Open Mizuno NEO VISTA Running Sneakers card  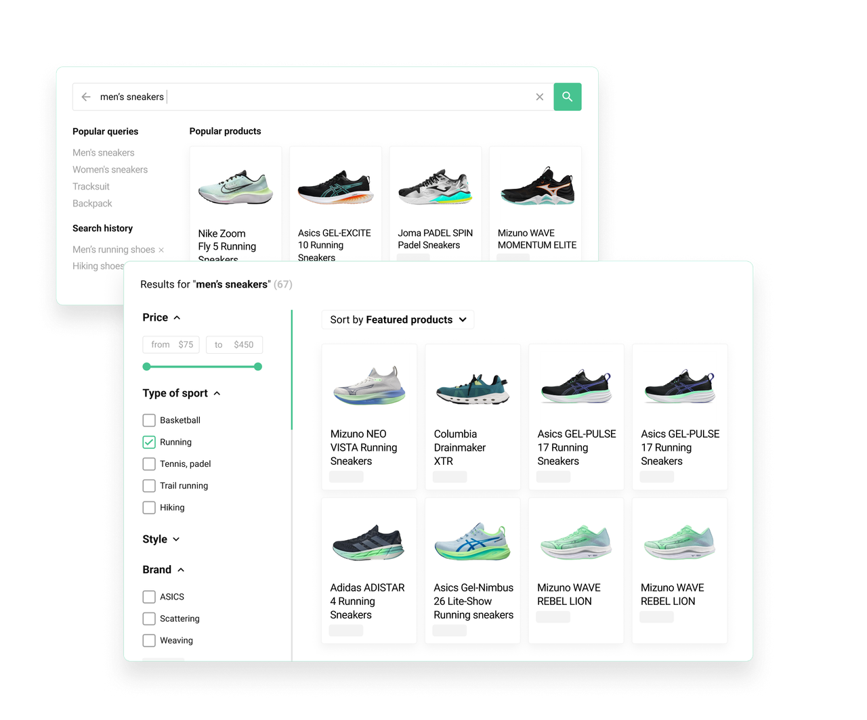[x=369, y=417]
